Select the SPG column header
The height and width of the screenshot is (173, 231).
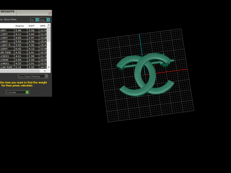click(43, 26)
